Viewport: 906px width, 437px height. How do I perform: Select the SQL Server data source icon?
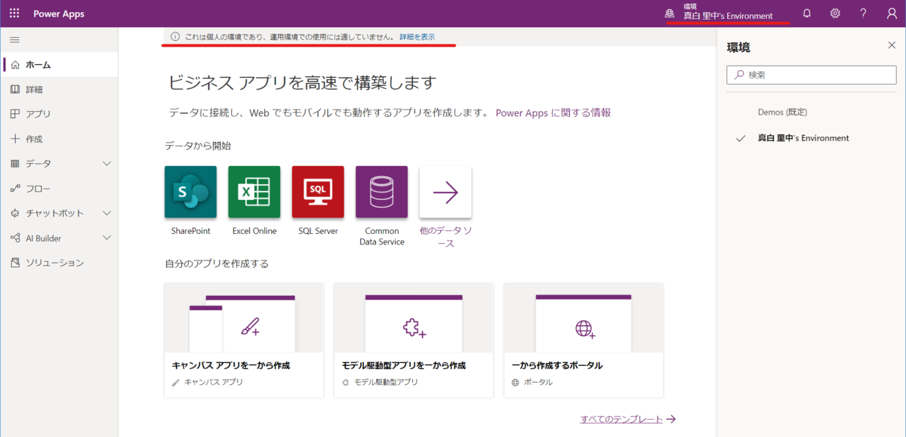point(317,192)
